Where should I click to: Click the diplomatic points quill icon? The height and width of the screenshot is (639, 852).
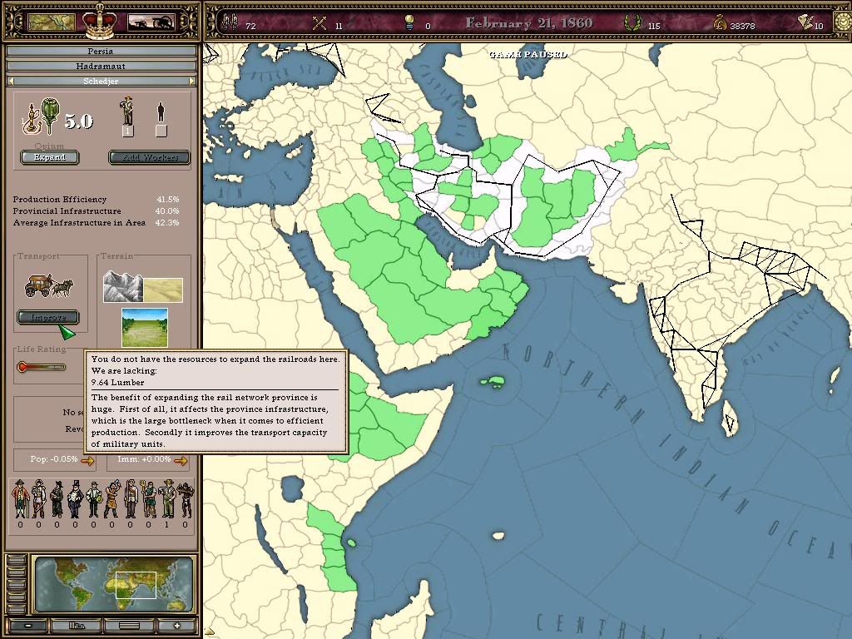(x=805, y=22)
